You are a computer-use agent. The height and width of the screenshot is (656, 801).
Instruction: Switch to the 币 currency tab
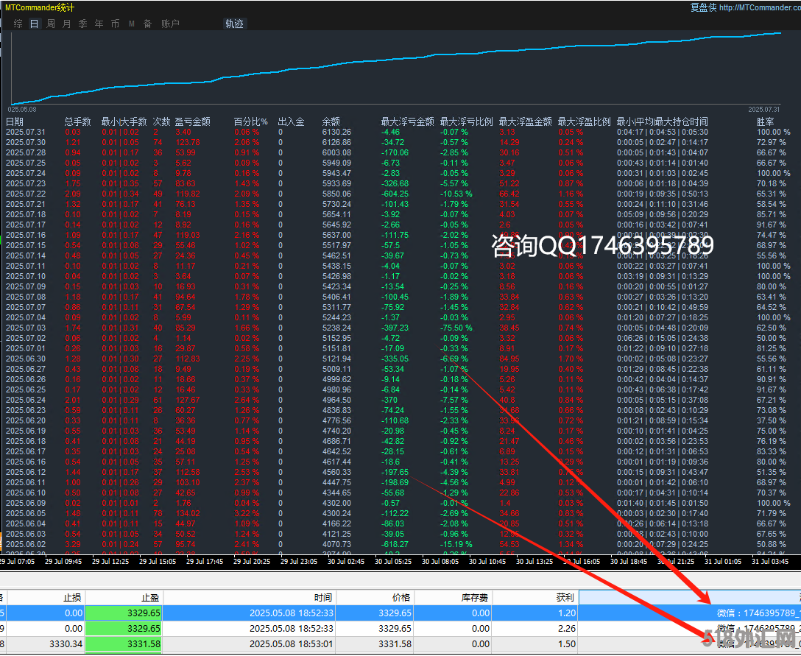point(116,24)
